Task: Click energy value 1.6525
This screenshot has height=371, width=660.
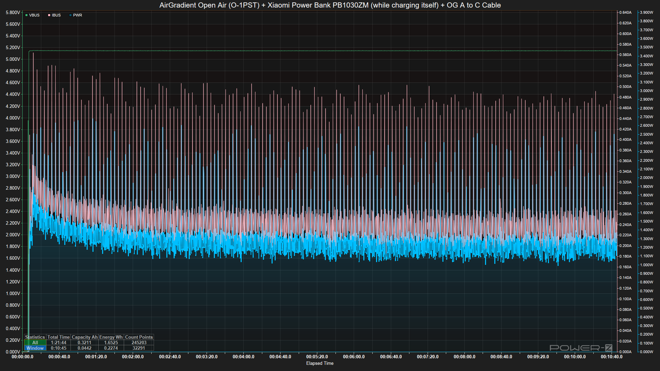Action: click(x=111, y=342)
